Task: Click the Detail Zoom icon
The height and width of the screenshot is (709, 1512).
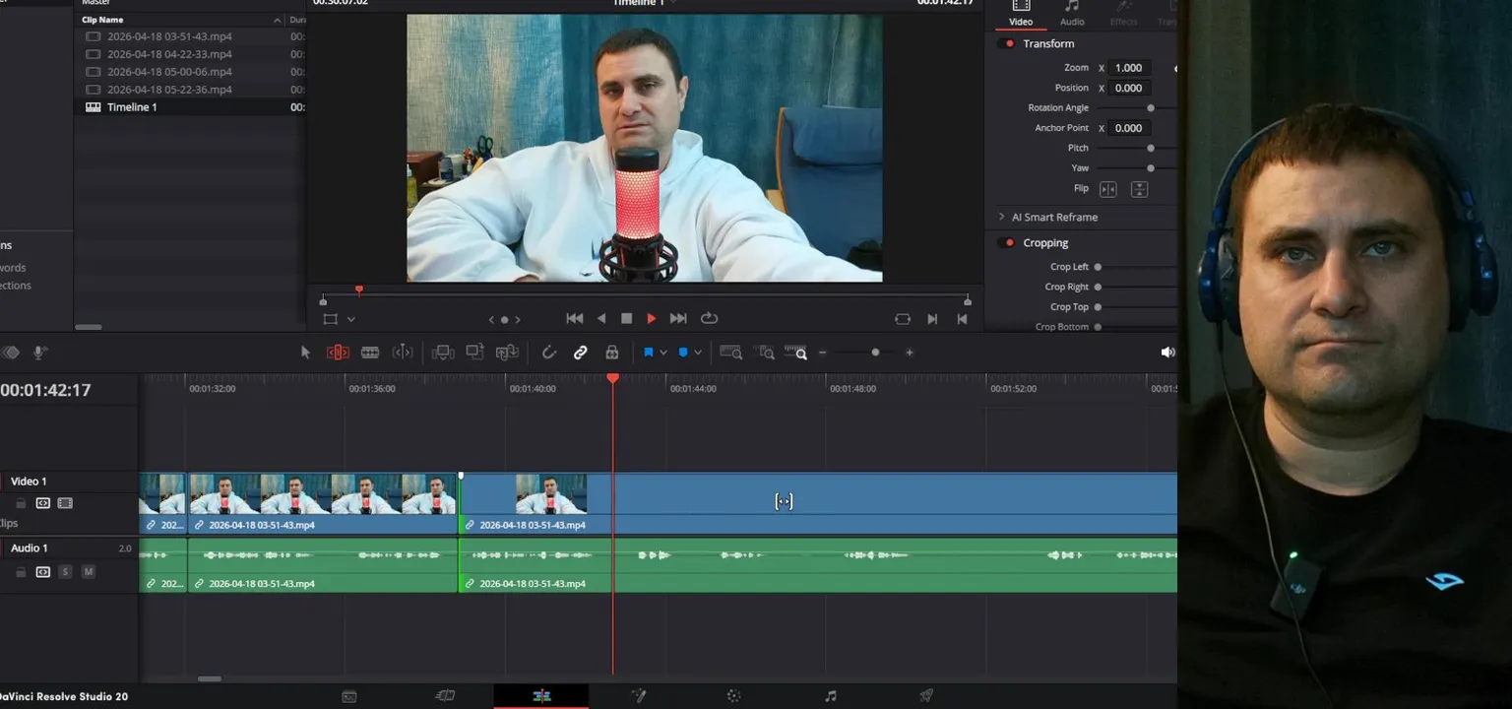Action: coord(766,353)
